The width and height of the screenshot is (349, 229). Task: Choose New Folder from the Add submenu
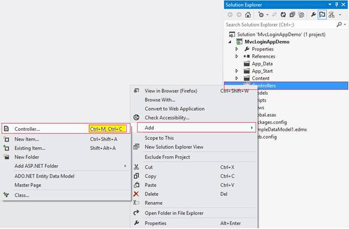(x=66, y=157)
